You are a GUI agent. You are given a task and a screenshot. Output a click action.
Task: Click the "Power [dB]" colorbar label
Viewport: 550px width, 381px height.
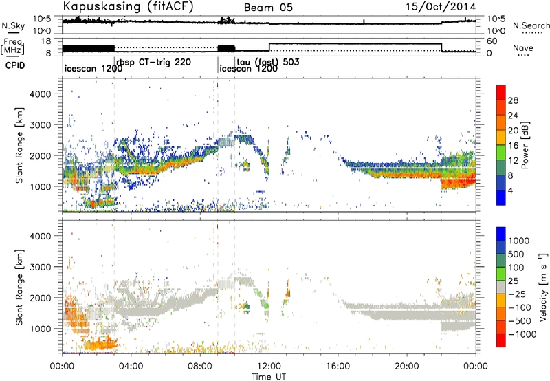point(525,145)
